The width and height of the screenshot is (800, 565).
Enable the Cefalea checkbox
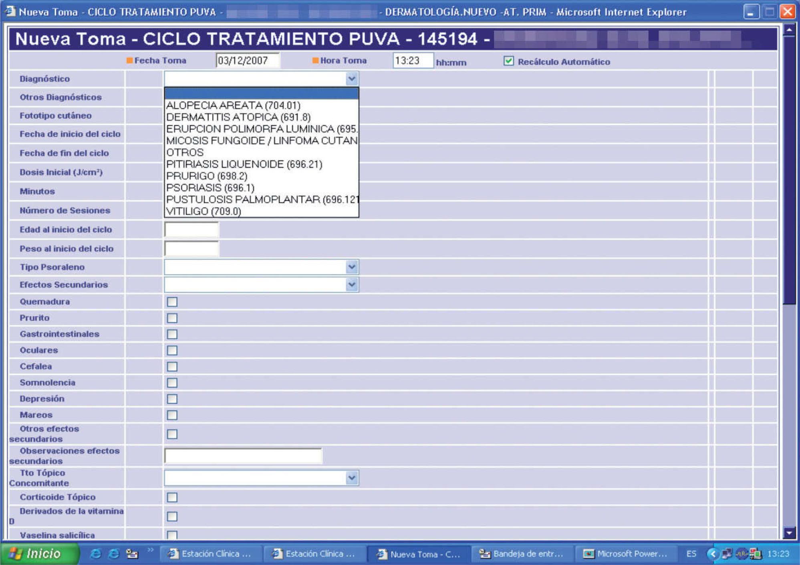click(172, 366)
